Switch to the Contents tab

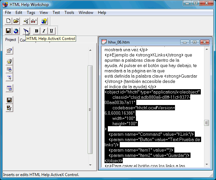[x=22, y=40]
